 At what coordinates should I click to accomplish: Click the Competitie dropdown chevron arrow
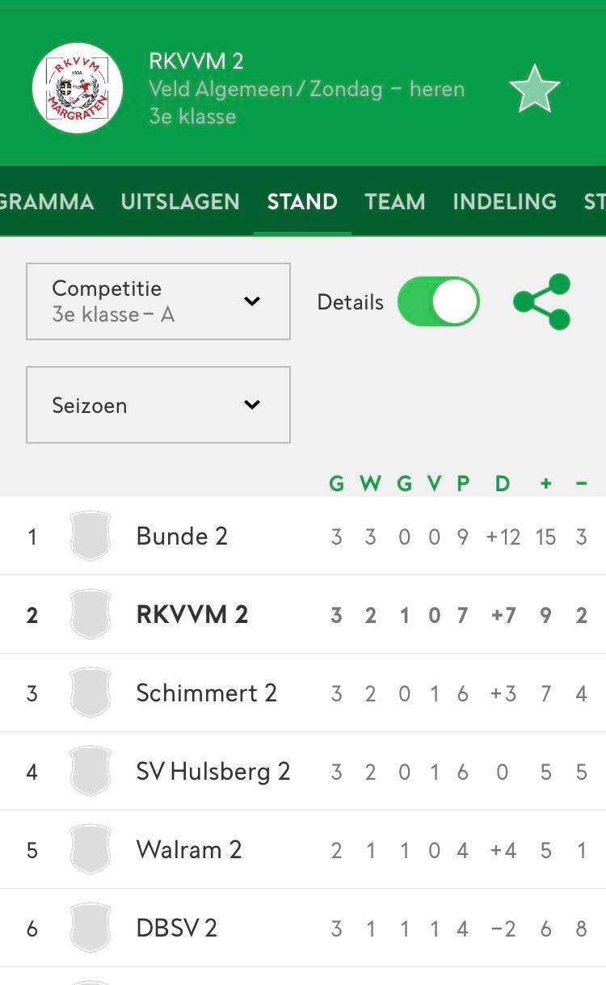tap(252, 301)
